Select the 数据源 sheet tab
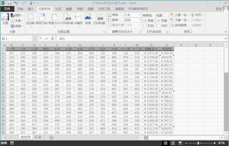The width and height of the screenshot is (229, 146). (x=26, y=137)
